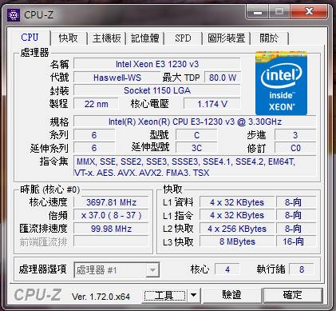This screenshot has height=311, width=336.
Task: Click the name field Intel Xeon E3 1230 v3
Action: pyautogui.click(x=157, y=64)
